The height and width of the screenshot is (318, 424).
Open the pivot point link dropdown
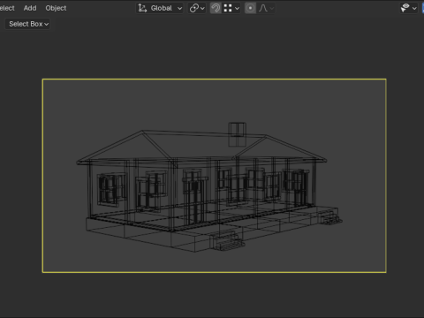pos(197,8)
